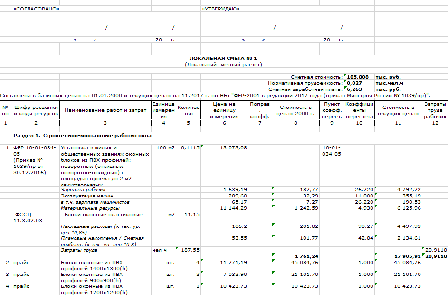Viewport: 448px width, 295px height.
Task: Select the unit price cell 13 073,08
Action: (x=233, y=148)
